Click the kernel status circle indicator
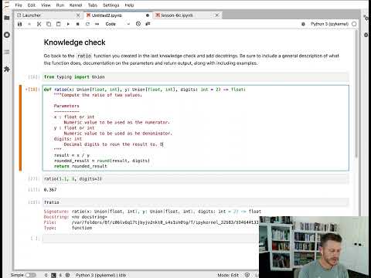 click(x=354, y=24)
